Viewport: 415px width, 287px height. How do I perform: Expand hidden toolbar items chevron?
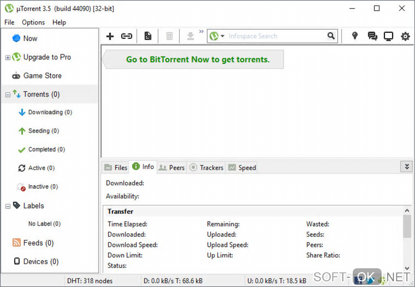(x=201, y=31)
